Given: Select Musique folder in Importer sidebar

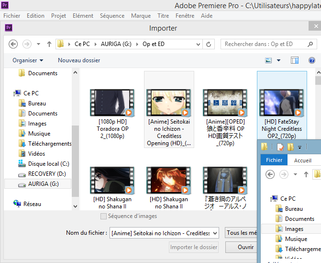Looking at the screenshot, I should (39, 134).
